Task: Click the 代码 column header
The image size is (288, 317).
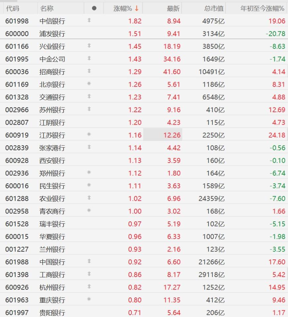Action: click(x=13, y=9)
